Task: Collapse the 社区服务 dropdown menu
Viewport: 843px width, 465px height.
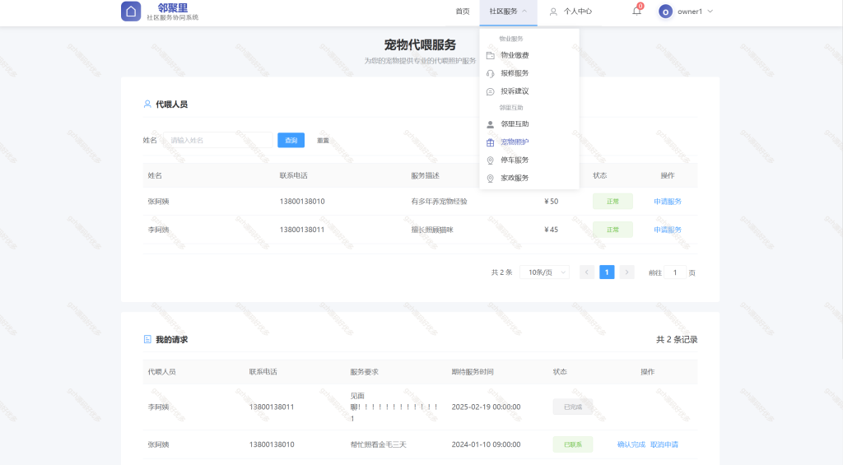Action: pyautogui.click(x=508, y=12)
